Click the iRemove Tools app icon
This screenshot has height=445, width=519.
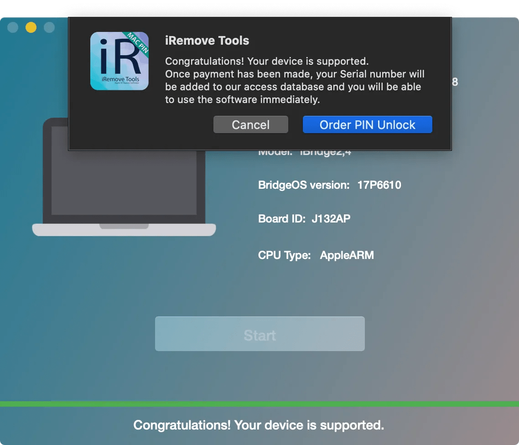pos(119,61)
